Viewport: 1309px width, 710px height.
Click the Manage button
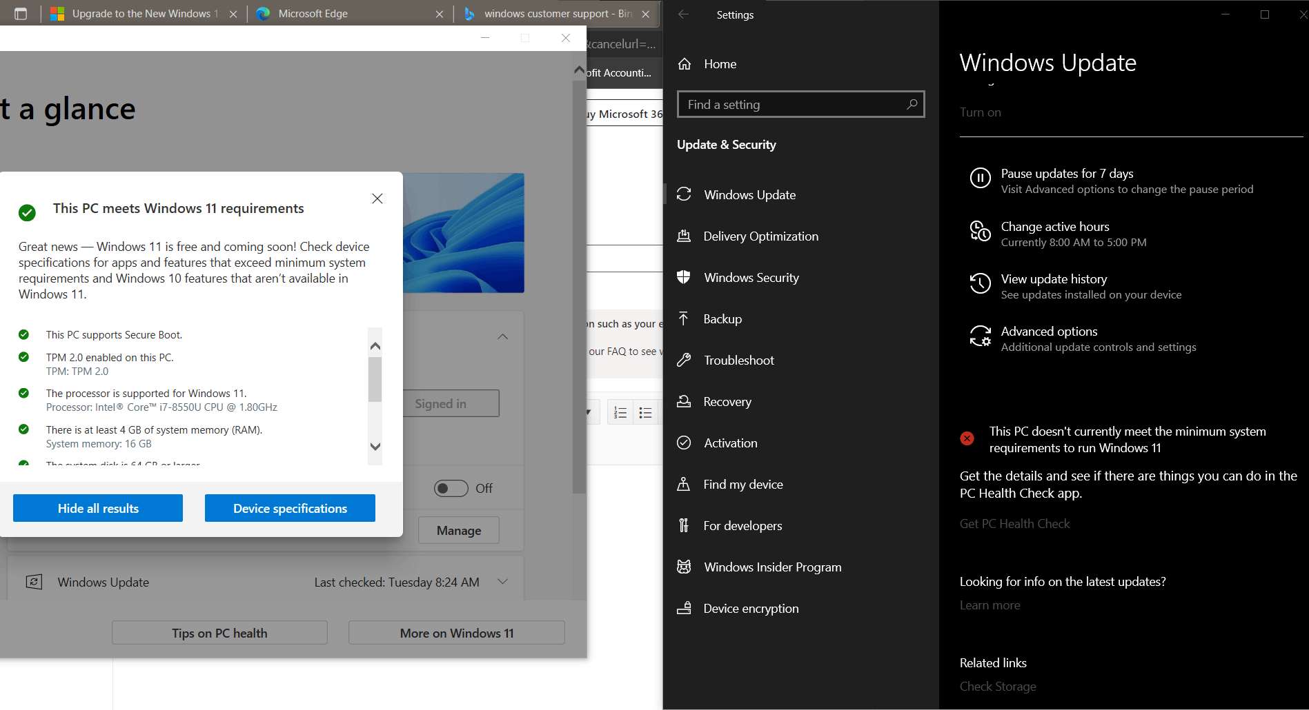tap(459, 530)
